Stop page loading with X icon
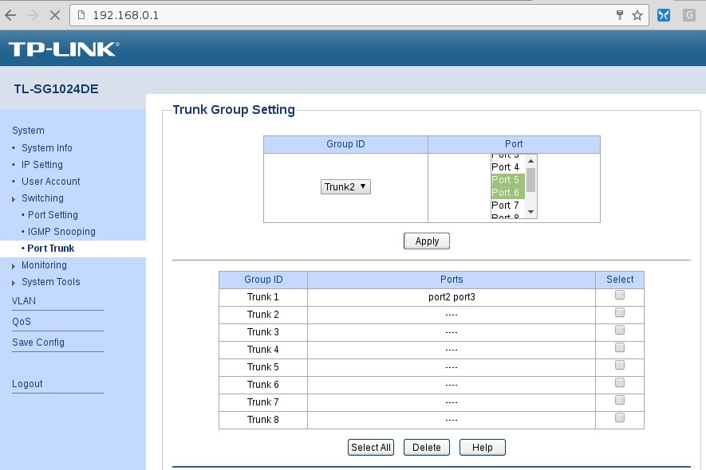Viewport: 706px width, 470px height. point(55,15)
